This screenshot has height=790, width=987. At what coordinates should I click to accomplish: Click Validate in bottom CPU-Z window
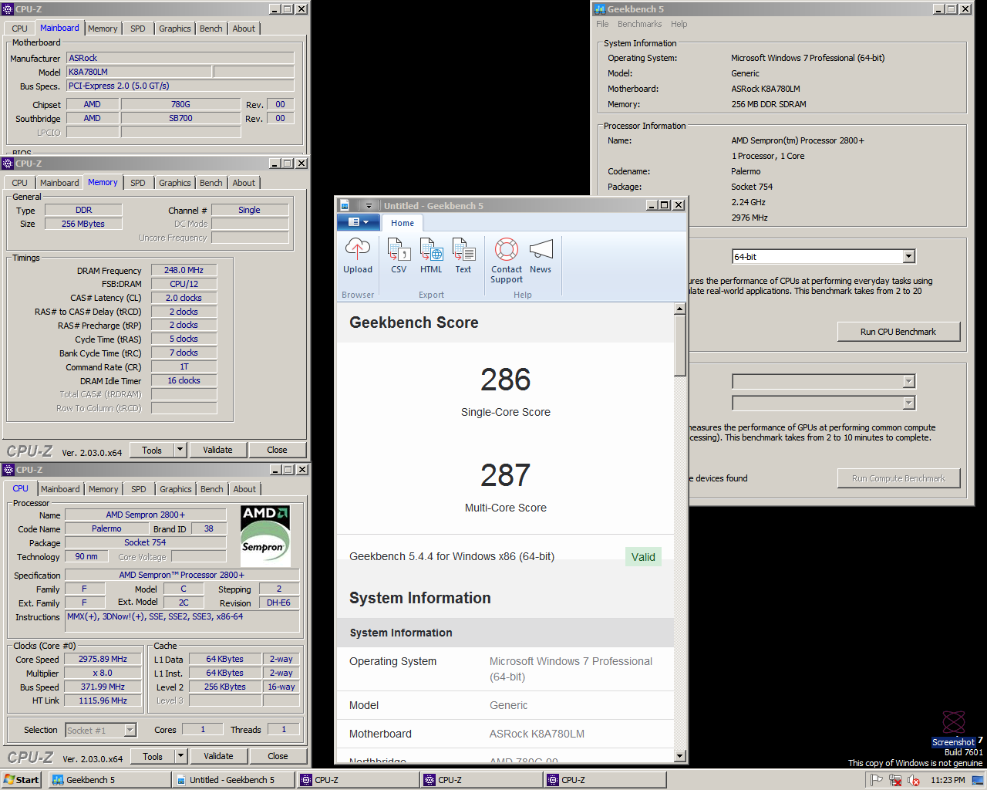point(218,756)
